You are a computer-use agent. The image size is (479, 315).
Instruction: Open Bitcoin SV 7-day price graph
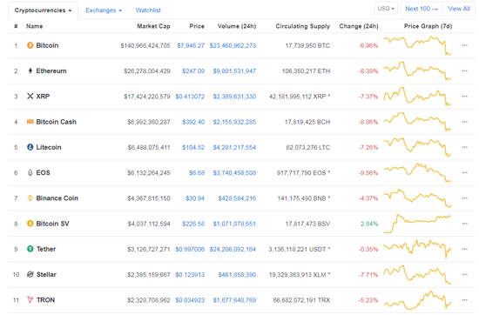click(417, 224)
